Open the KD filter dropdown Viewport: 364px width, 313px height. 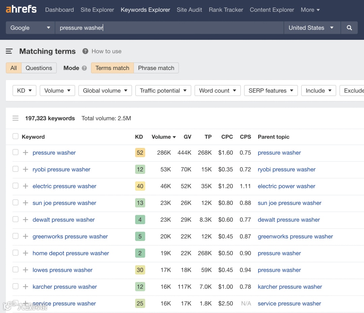(x=24, y=90)
